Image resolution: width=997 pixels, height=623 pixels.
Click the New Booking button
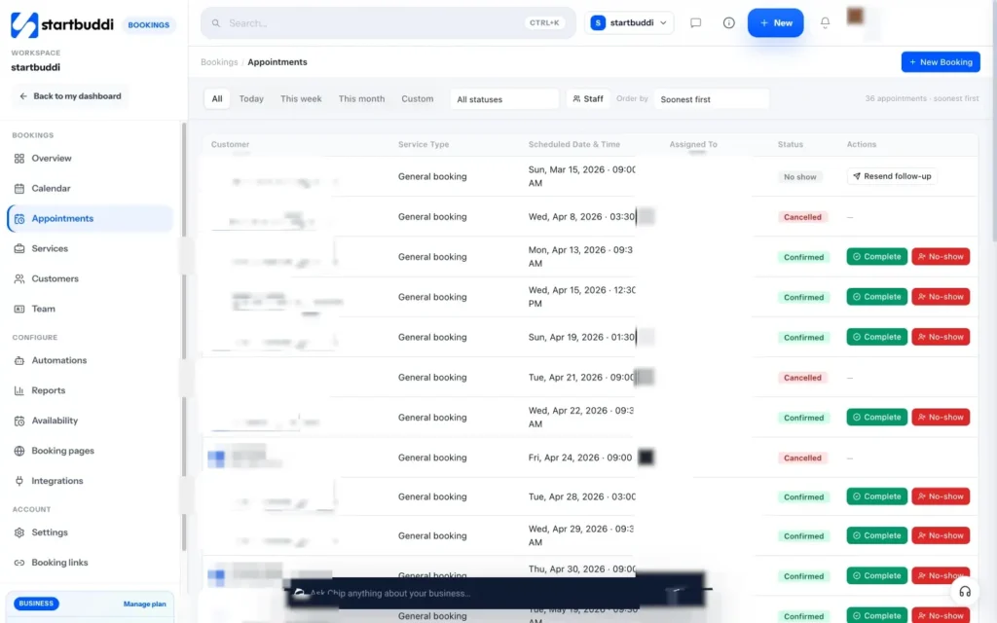941,61
